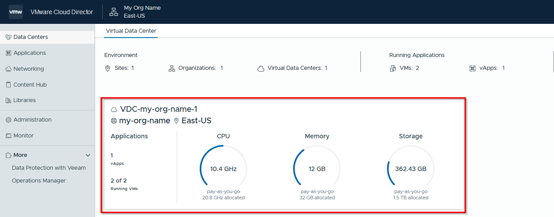Click the Applications heading in the card
The height and width of the screenshot is (217, 554).
(129, 137)
